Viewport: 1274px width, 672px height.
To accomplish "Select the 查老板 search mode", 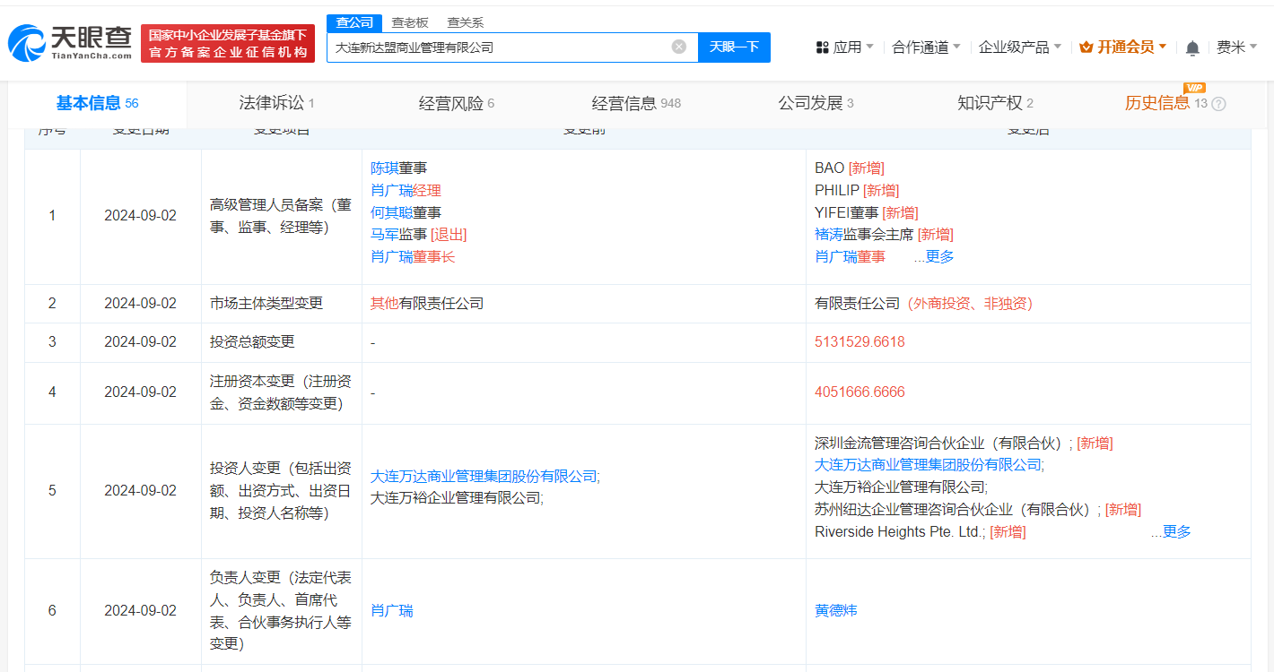I will pos(409,22).
